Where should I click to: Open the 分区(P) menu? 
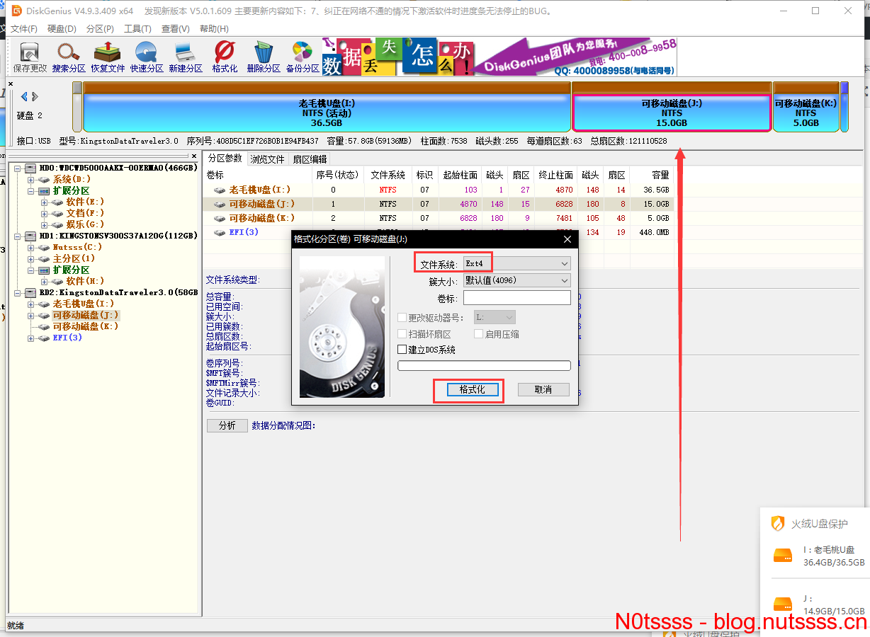(100, 29)
